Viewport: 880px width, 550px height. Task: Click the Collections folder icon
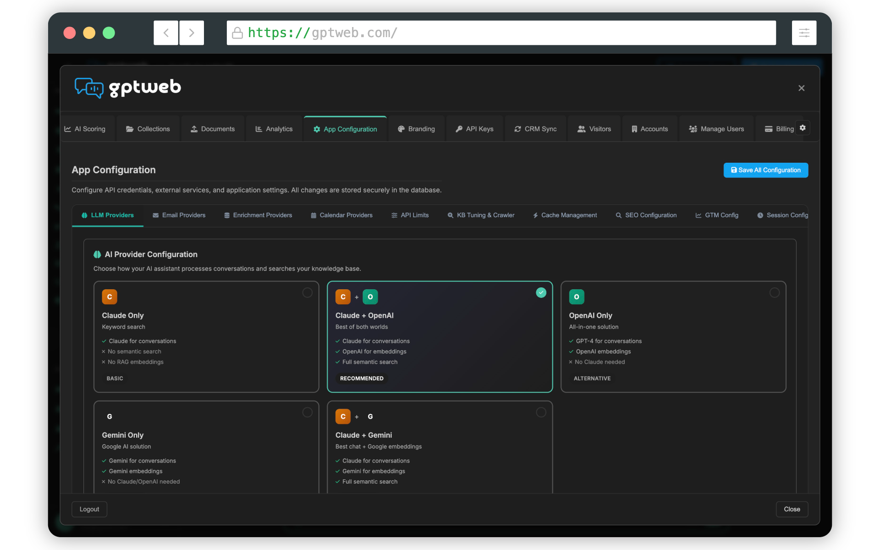(x=130, y=129)
